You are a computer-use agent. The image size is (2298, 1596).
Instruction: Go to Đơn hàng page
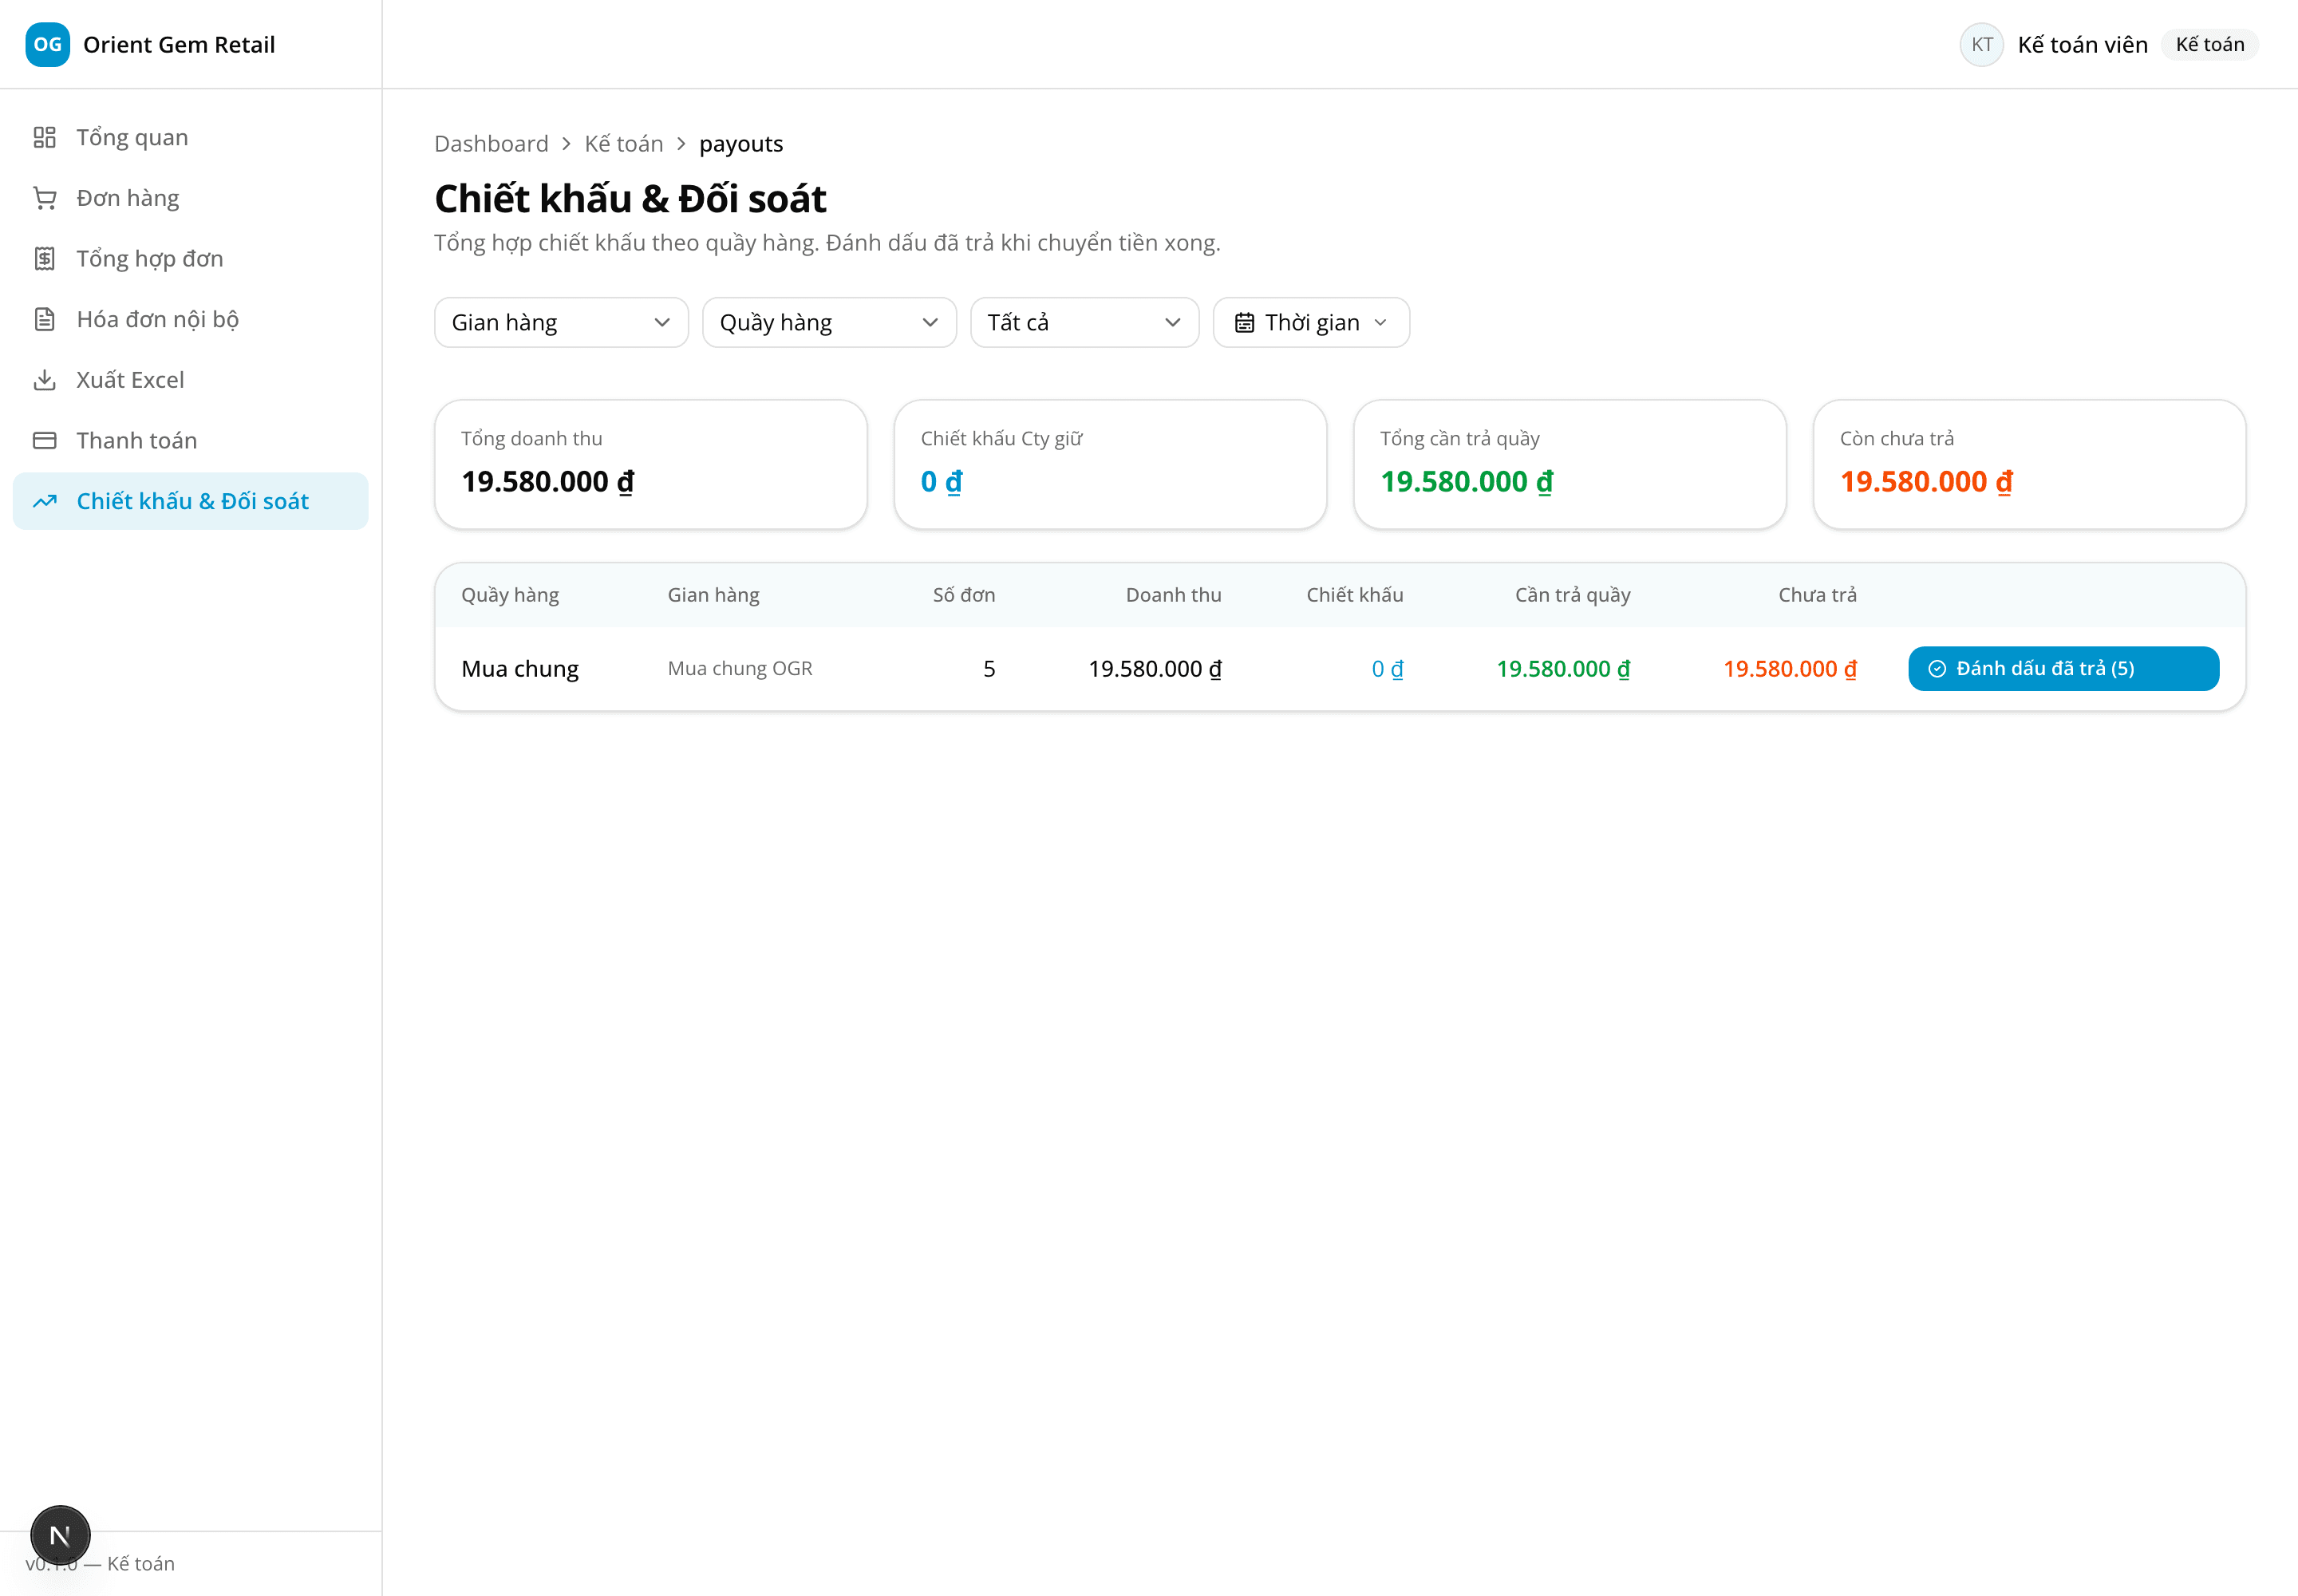click(190, 198)
